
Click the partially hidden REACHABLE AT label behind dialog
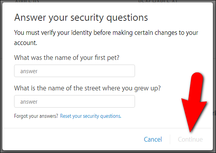click(158, 2)
